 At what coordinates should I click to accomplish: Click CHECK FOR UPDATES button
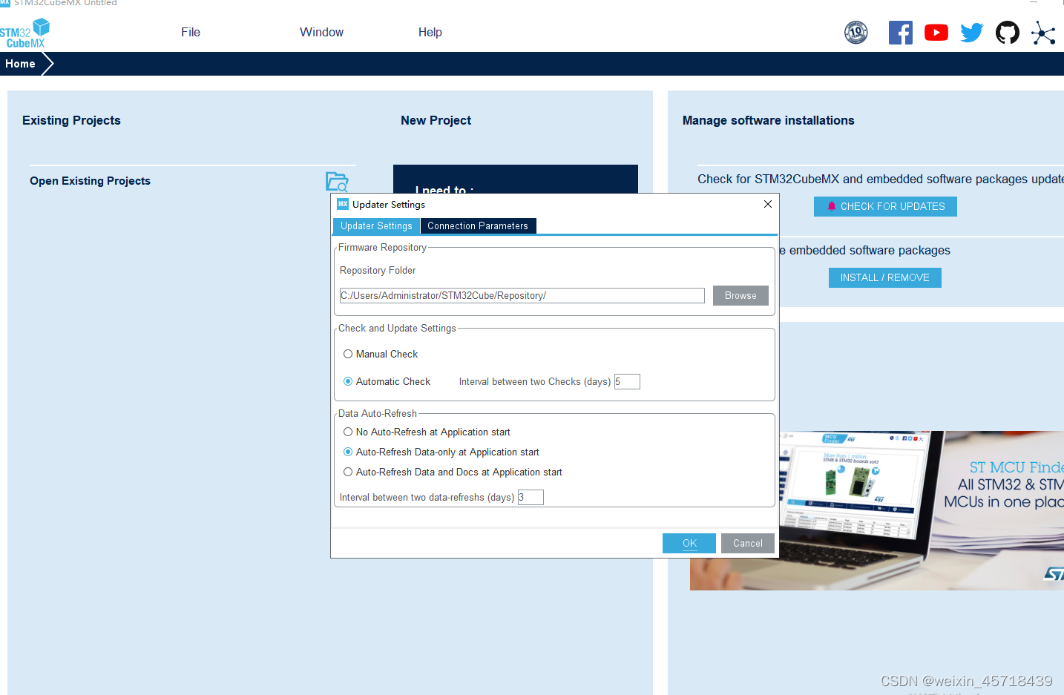885,207
